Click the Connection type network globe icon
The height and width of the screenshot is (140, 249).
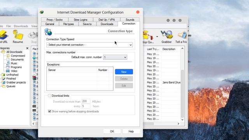tap(48, 32)
